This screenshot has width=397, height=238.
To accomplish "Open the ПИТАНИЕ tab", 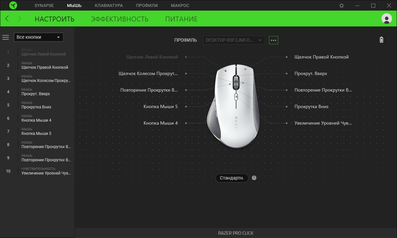I will (181, 19).
